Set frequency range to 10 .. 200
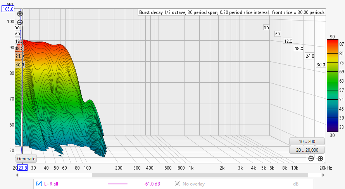 (307, 141)
